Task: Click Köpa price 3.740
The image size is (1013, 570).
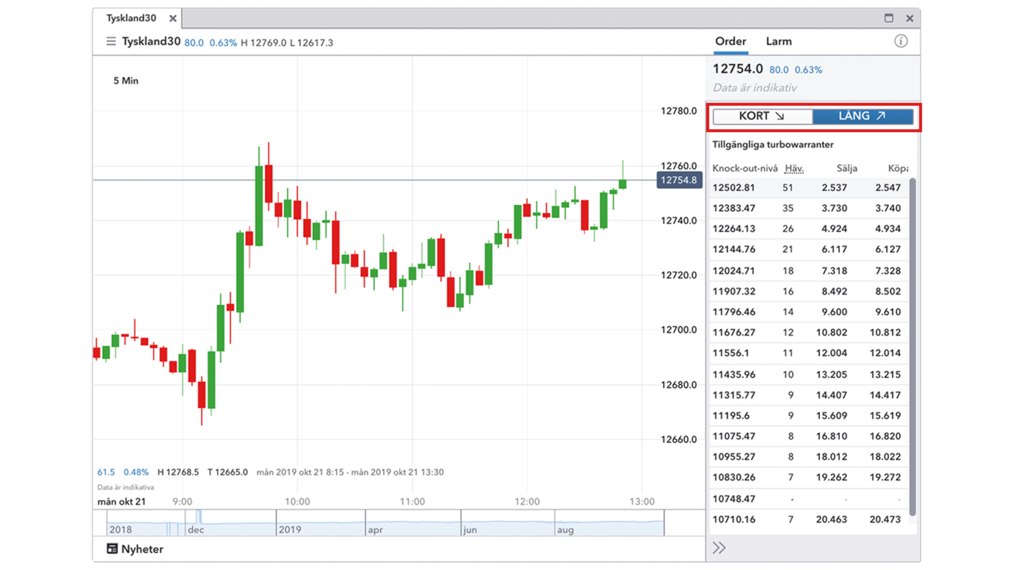Action: point(887,208)
